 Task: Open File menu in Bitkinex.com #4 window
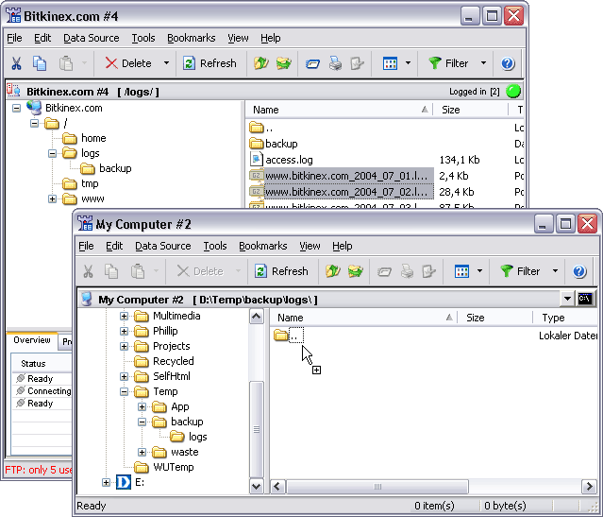coord(14,38)
